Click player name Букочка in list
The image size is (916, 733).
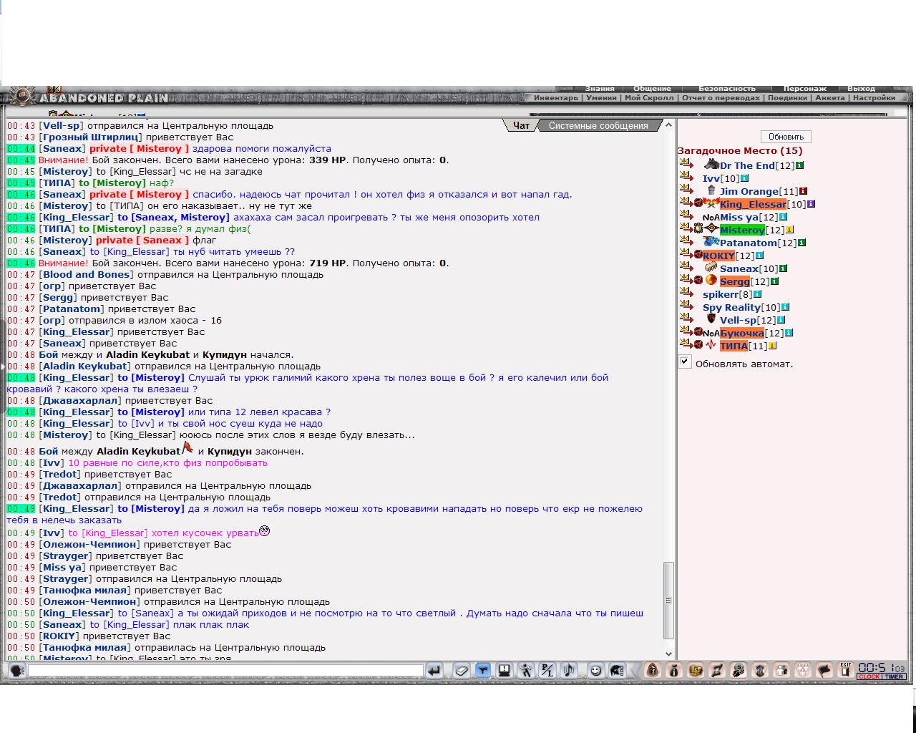(741, 333)
